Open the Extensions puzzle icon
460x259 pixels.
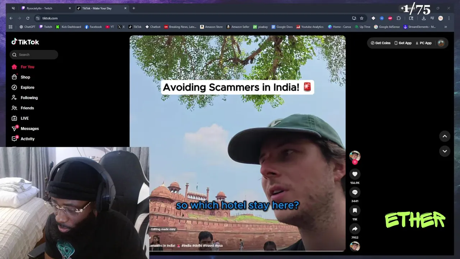click(399, 18)
